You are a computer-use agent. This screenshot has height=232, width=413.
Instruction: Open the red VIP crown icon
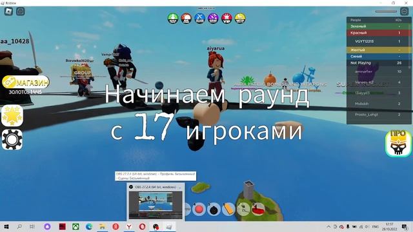227,19
